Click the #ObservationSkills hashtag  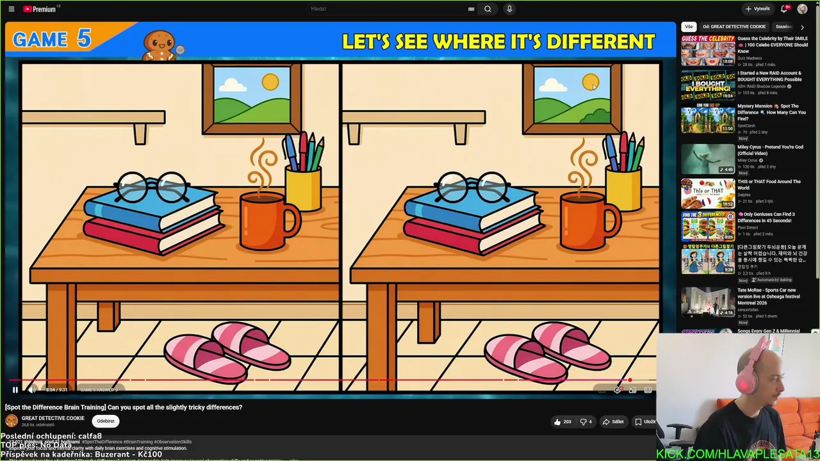tap(173, 442)
